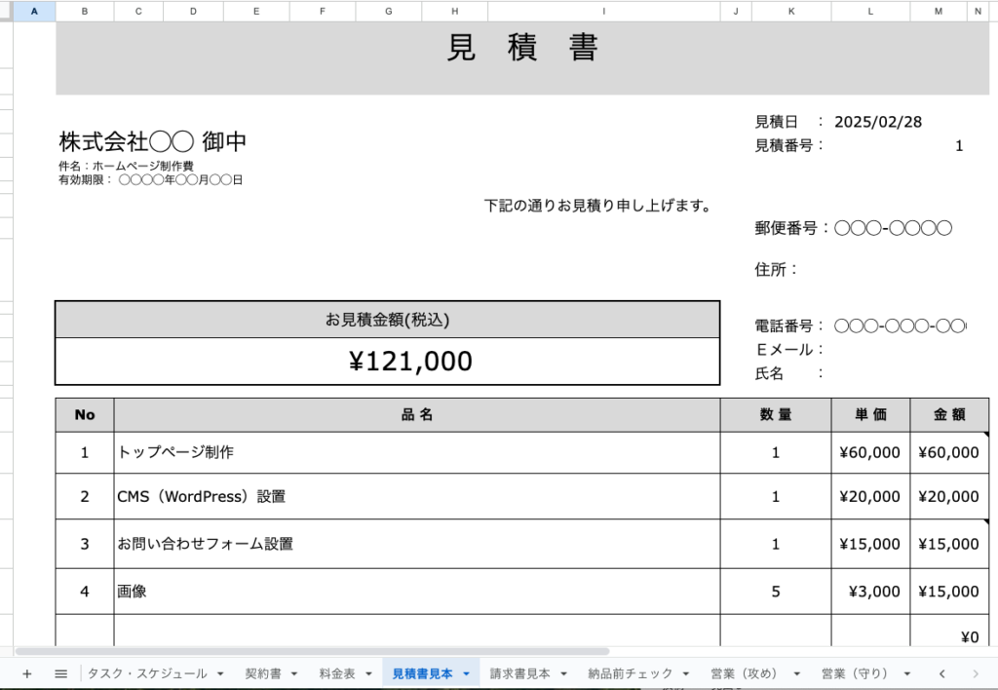Switch to the 納品前チェック sheet tab
This screenshot has width=998, height=690.
tap(630, 673)
